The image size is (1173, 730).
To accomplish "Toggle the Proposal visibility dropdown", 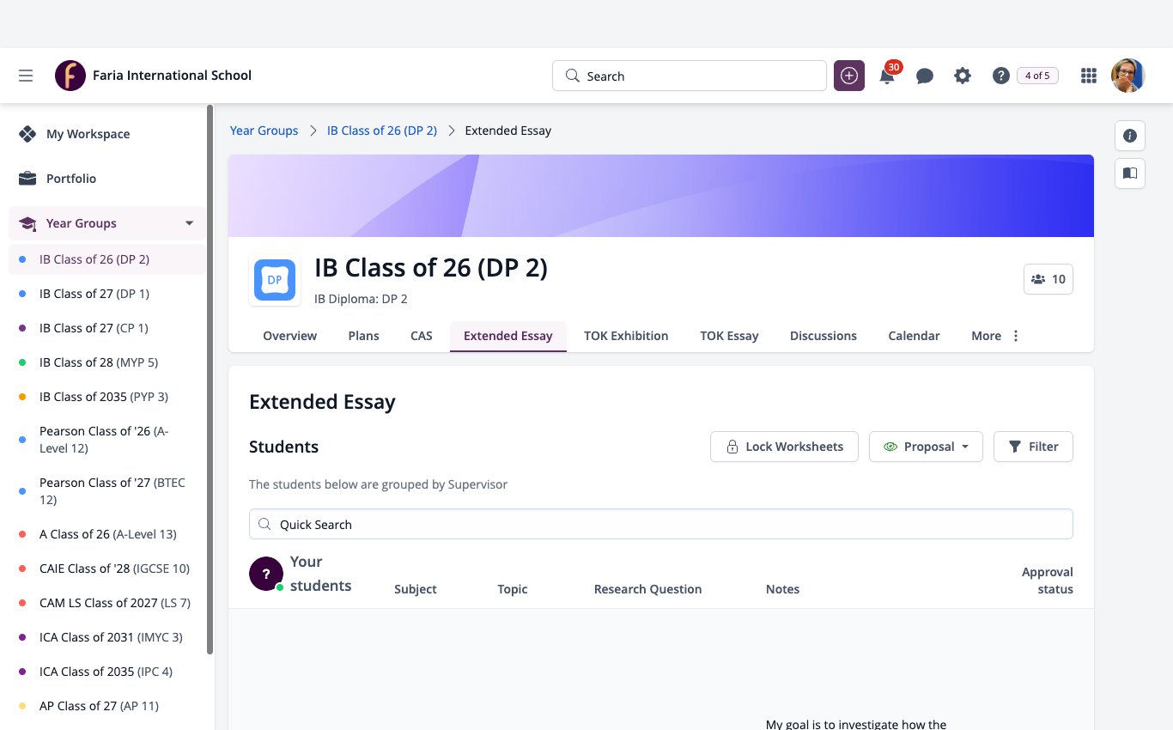I will [926, 447].
